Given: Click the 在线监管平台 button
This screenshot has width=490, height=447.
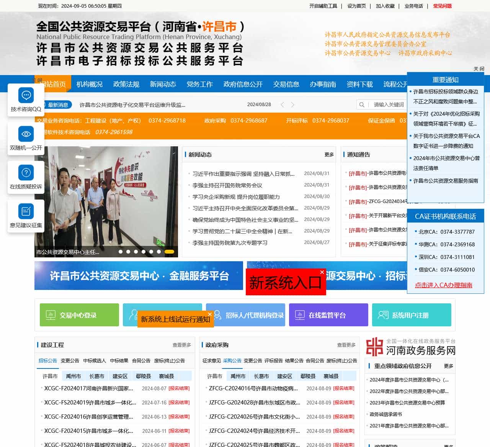Looking at the screenshot, I should click(x=328, y=315).
